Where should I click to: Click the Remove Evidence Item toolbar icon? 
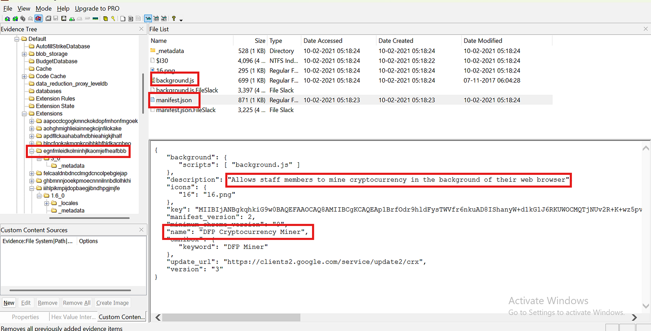coord(30,19)
